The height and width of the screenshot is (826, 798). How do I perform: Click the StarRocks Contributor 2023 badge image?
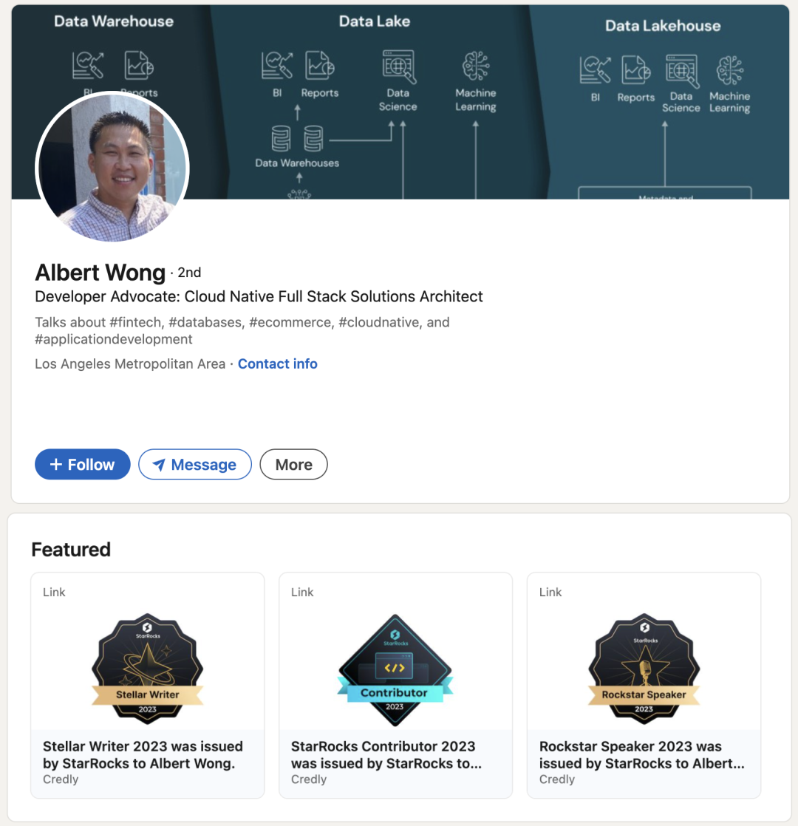point(395,669)
